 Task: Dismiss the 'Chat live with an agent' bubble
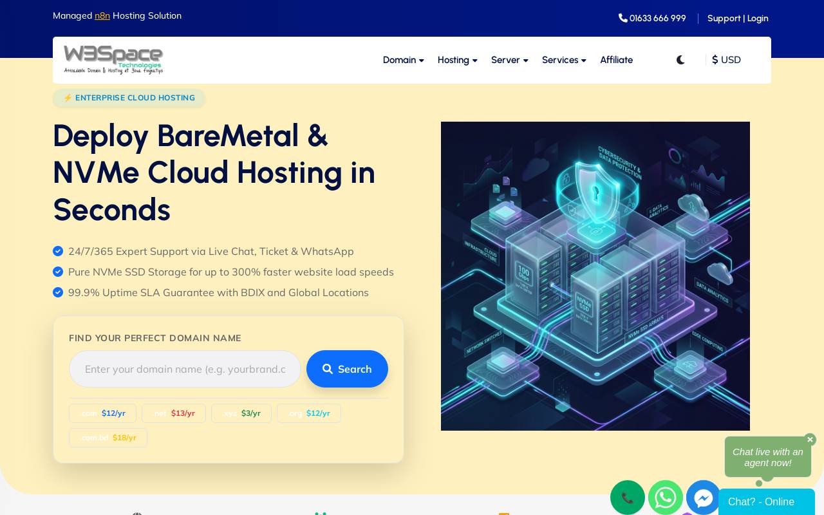(x=810, y=440)
